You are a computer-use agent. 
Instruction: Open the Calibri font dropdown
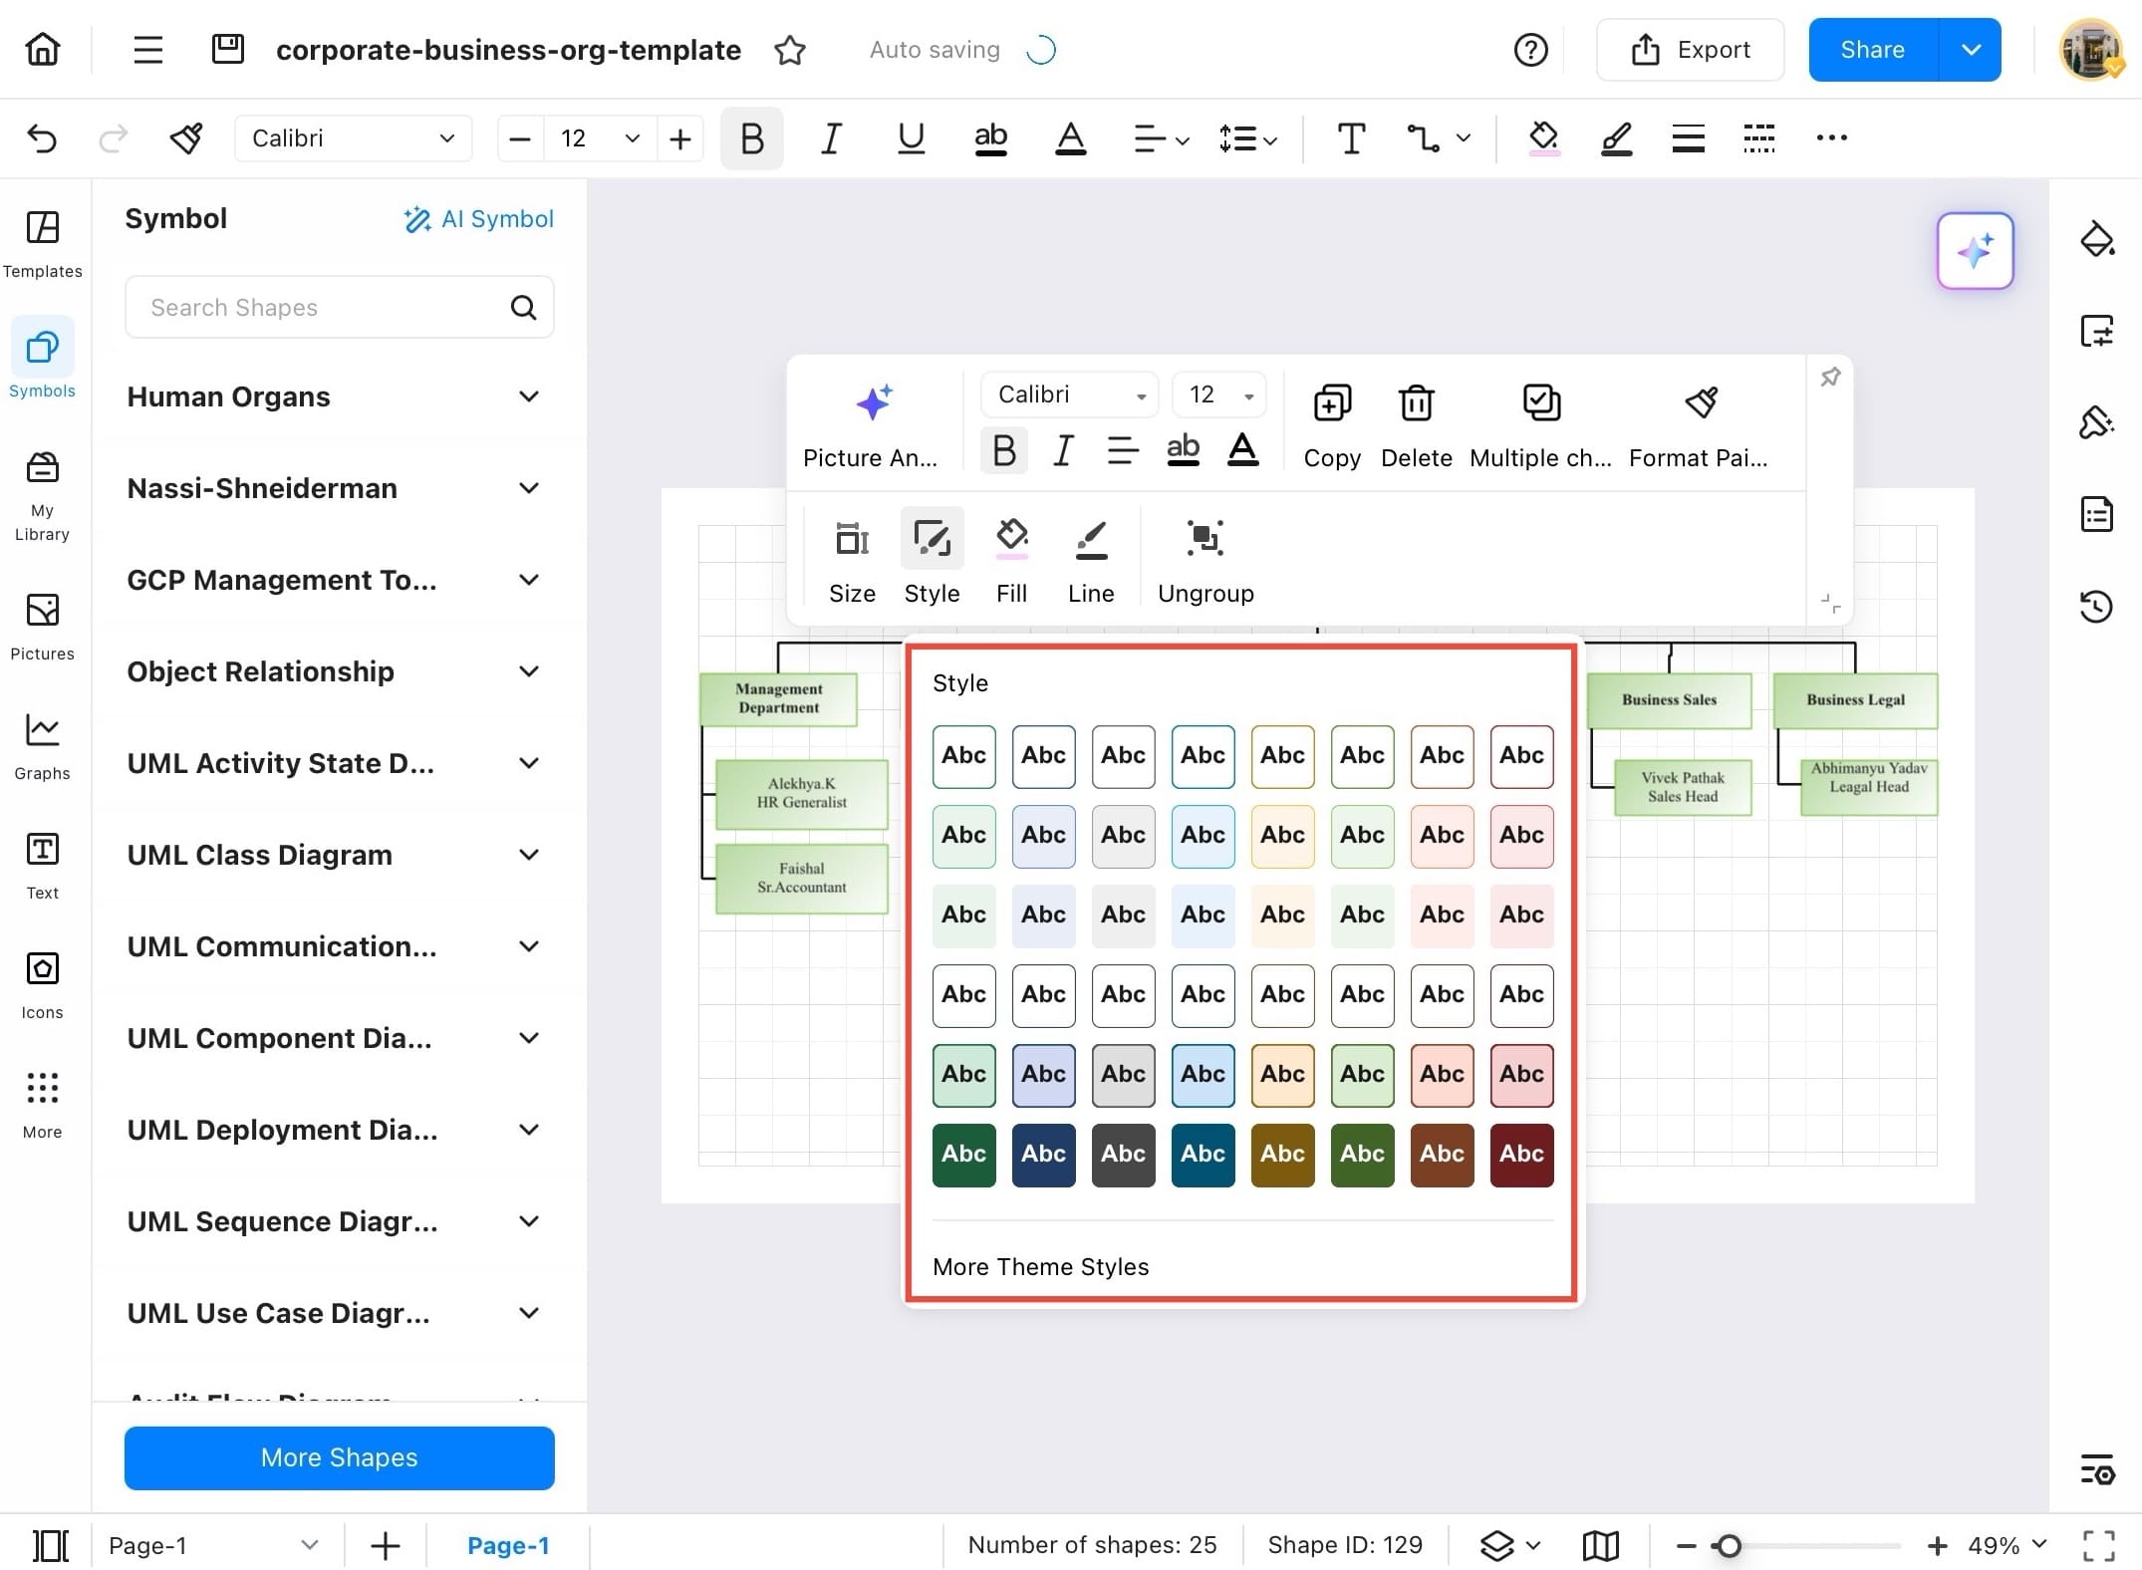(353, 137)
